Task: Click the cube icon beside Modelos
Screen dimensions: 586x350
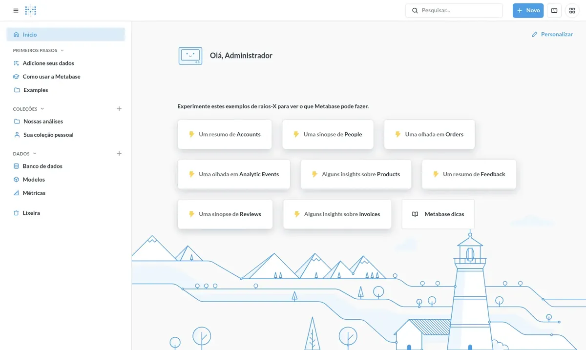Action: [17, 180]
